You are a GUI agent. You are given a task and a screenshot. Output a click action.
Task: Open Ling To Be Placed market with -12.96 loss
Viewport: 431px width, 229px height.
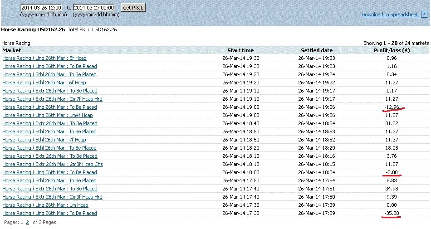point(49,107)
